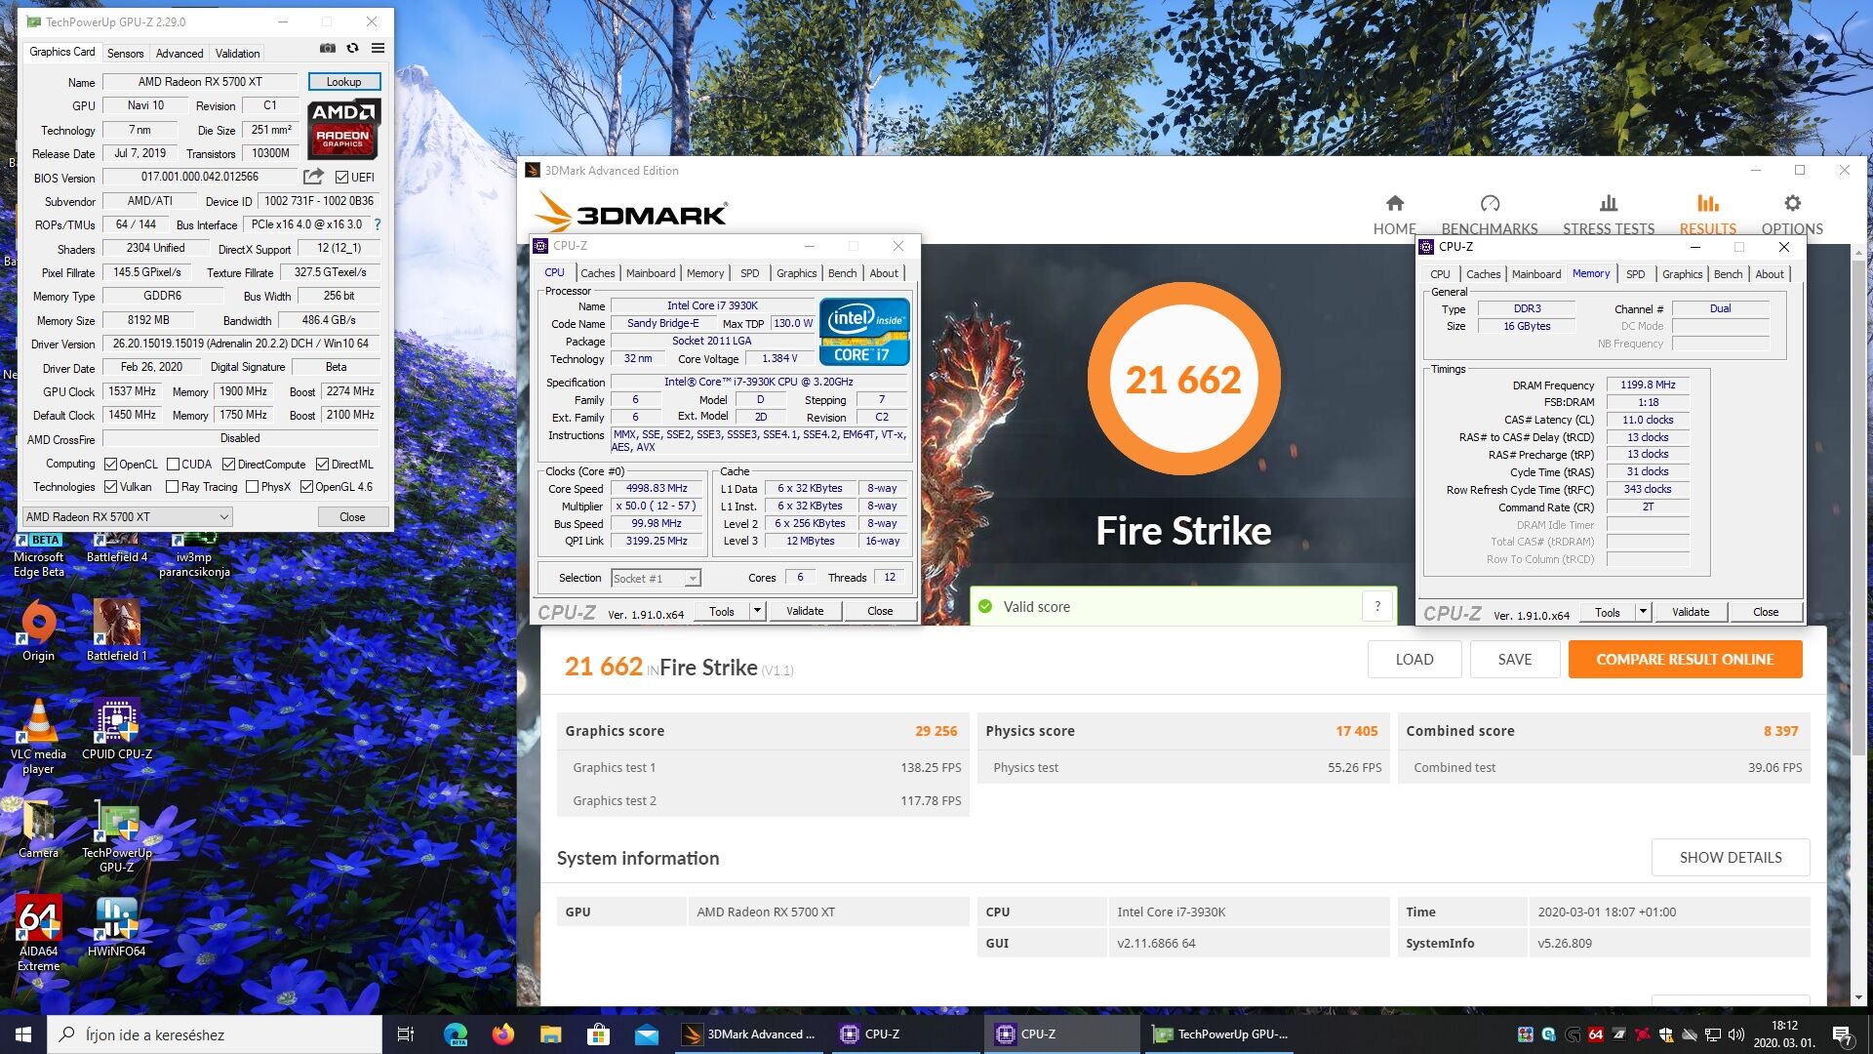The image size is (1873, 1054).
Task: Open Mainboard tab in left CPU-Z window
Action: 651,273
